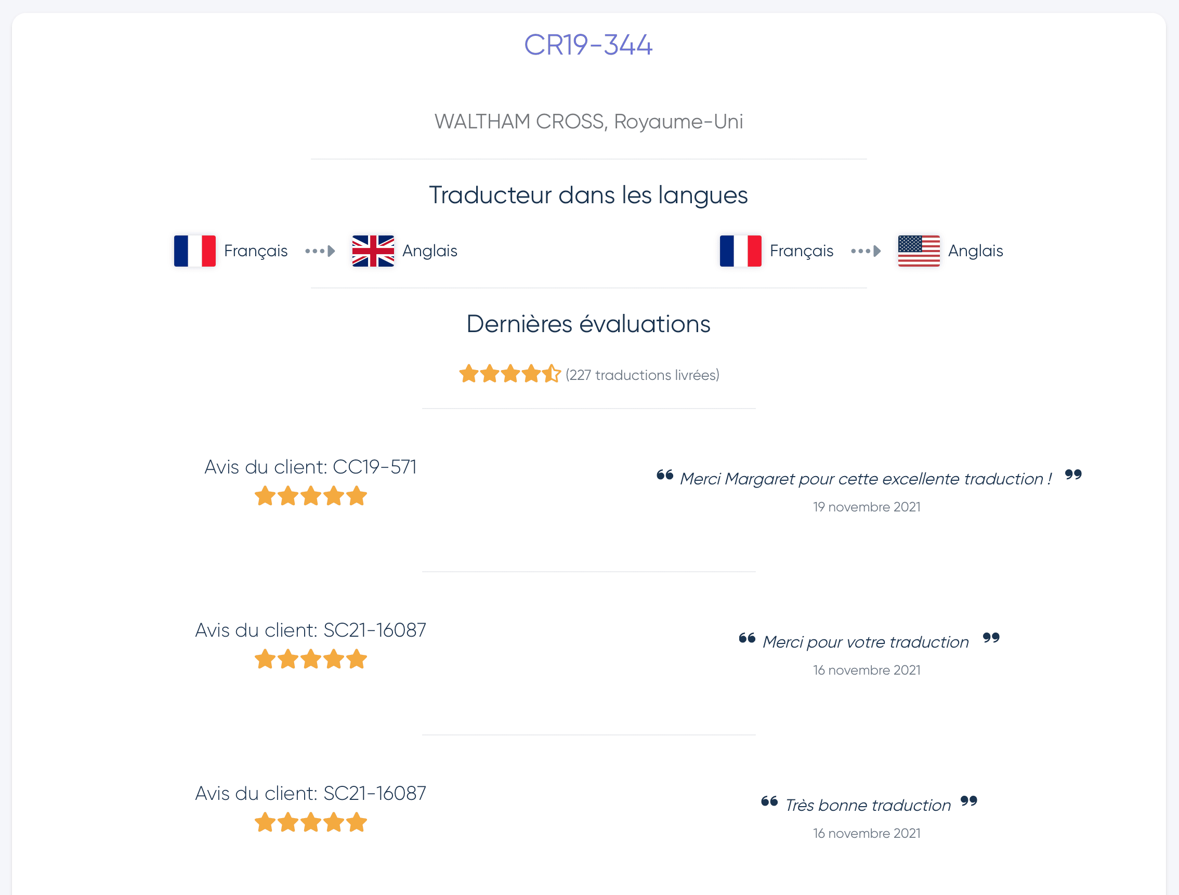Click the closing quote after 'Très bonne traduction'
This screenshot has width=1179, height=895.
pyautogui.click(x=968, y=800)
